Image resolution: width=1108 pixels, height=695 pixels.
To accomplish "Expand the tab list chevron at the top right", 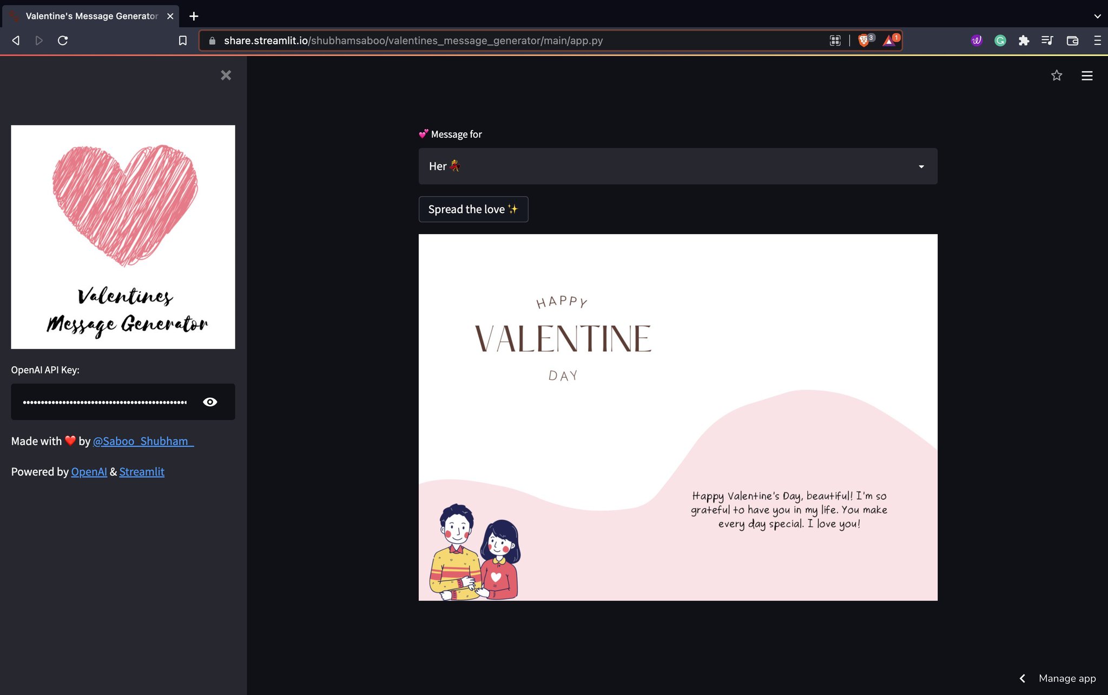I will point(1097,16).
